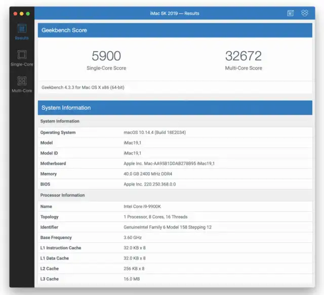
Task: Open Multi-Core results in sidebar
Action: [22, 84]
